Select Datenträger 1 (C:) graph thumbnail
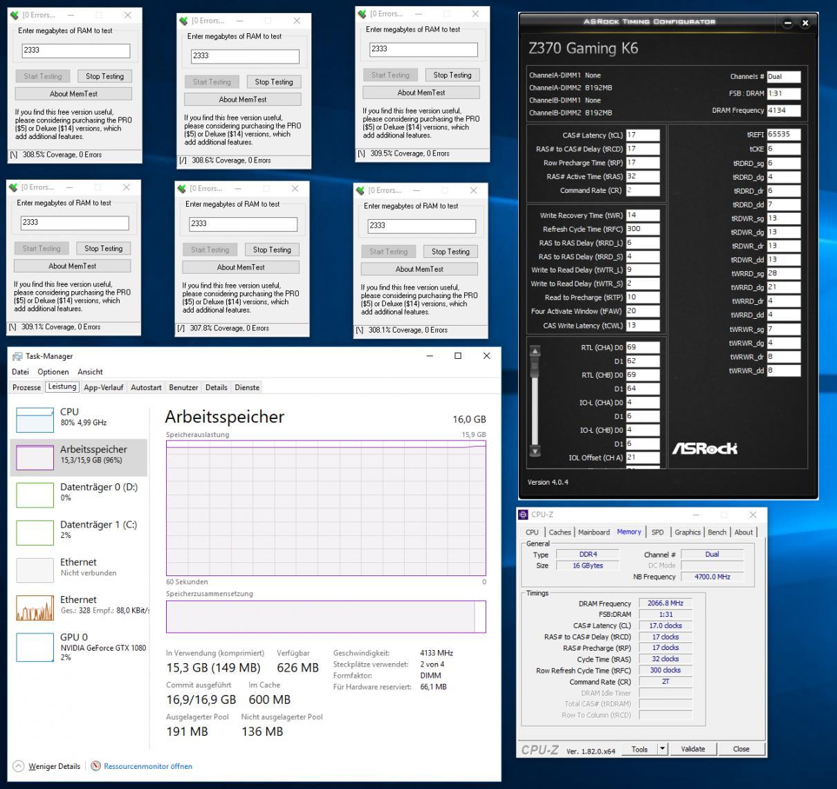The height and width of the screenshot is (789, 837). [35, 532]
